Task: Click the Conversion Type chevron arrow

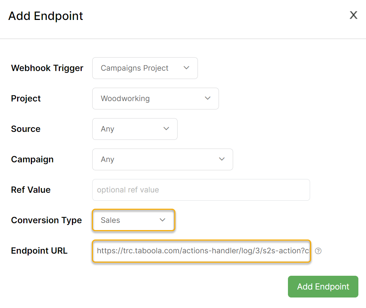Action: point(162,220)
